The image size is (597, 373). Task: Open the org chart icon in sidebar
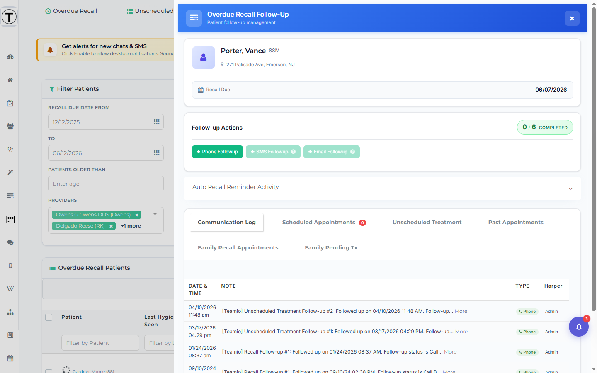click(x=10, y=312)
